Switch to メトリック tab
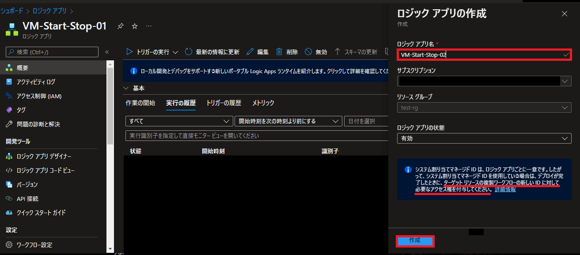The height and width of the screenshot is (255, 580). [263, 103]
